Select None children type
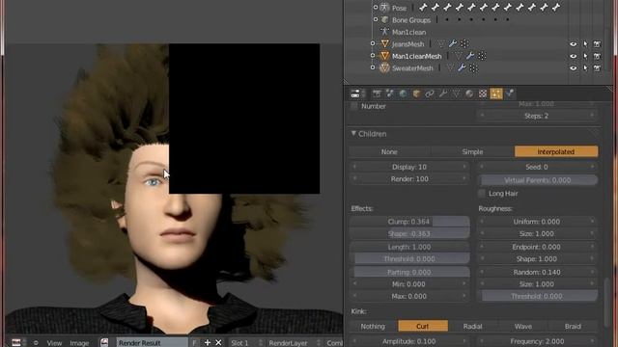The height and width of the screenshot is (347, 618). point(389,152)
